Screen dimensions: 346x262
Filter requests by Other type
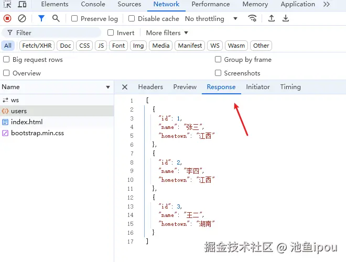261,46
